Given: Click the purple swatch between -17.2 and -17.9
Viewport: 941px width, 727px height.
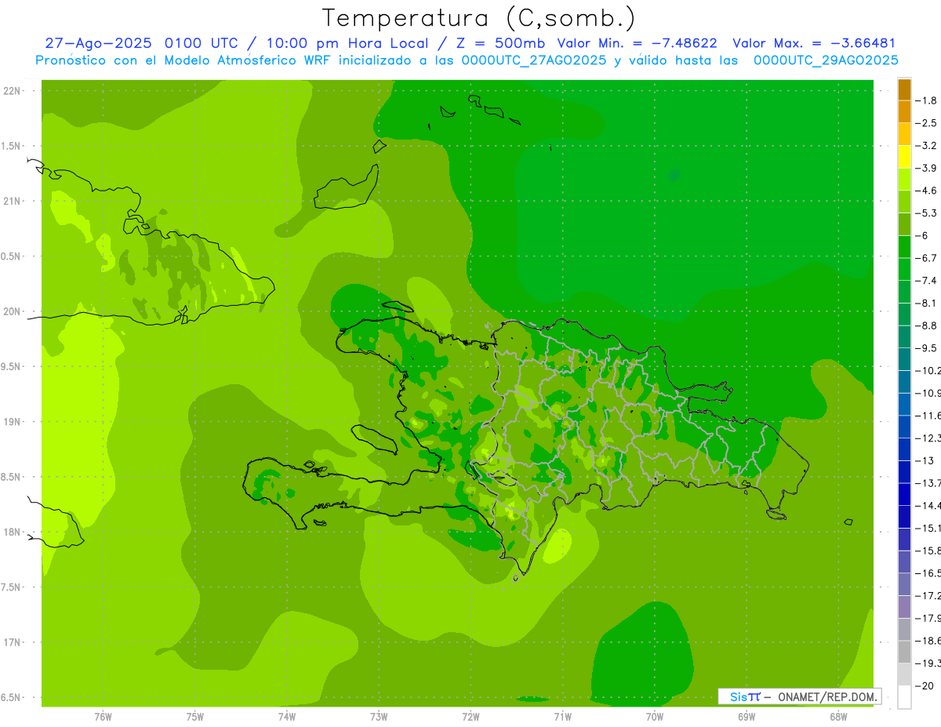Looking at the screenshot, I should pos(904,607).
